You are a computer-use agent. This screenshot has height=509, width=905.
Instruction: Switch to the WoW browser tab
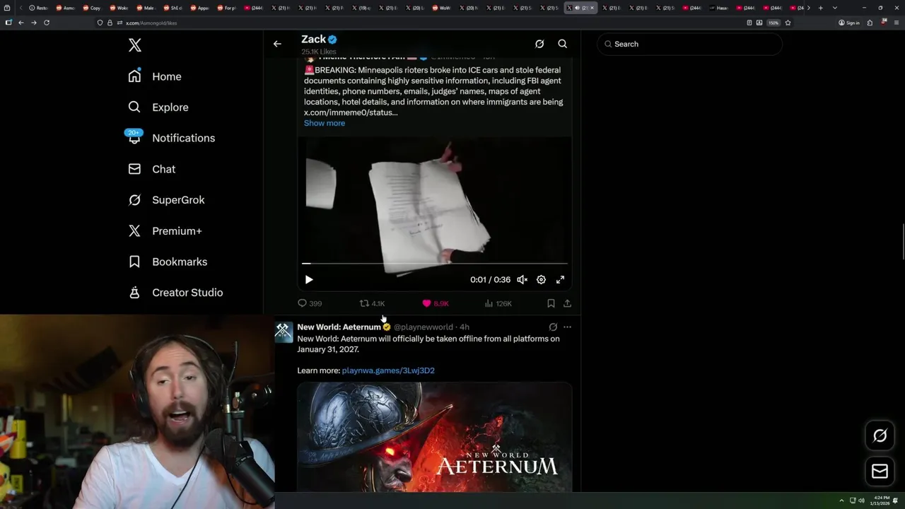441,8
